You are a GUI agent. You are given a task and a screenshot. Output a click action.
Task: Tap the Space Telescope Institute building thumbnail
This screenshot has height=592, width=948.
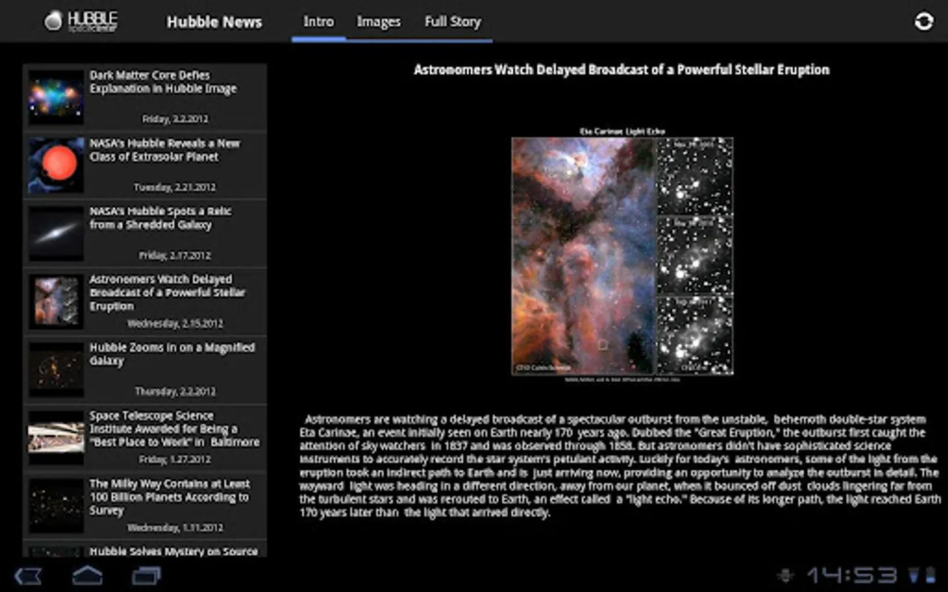pyautogui.click(x=56, y=438)
